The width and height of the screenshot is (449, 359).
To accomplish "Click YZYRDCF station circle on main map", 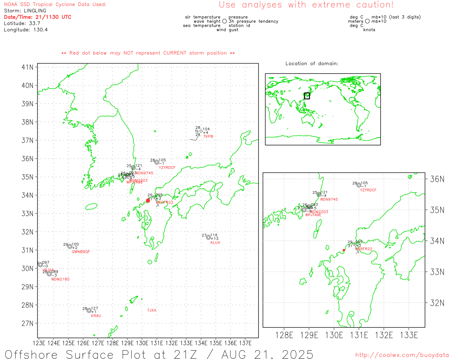I will [157, 162].
